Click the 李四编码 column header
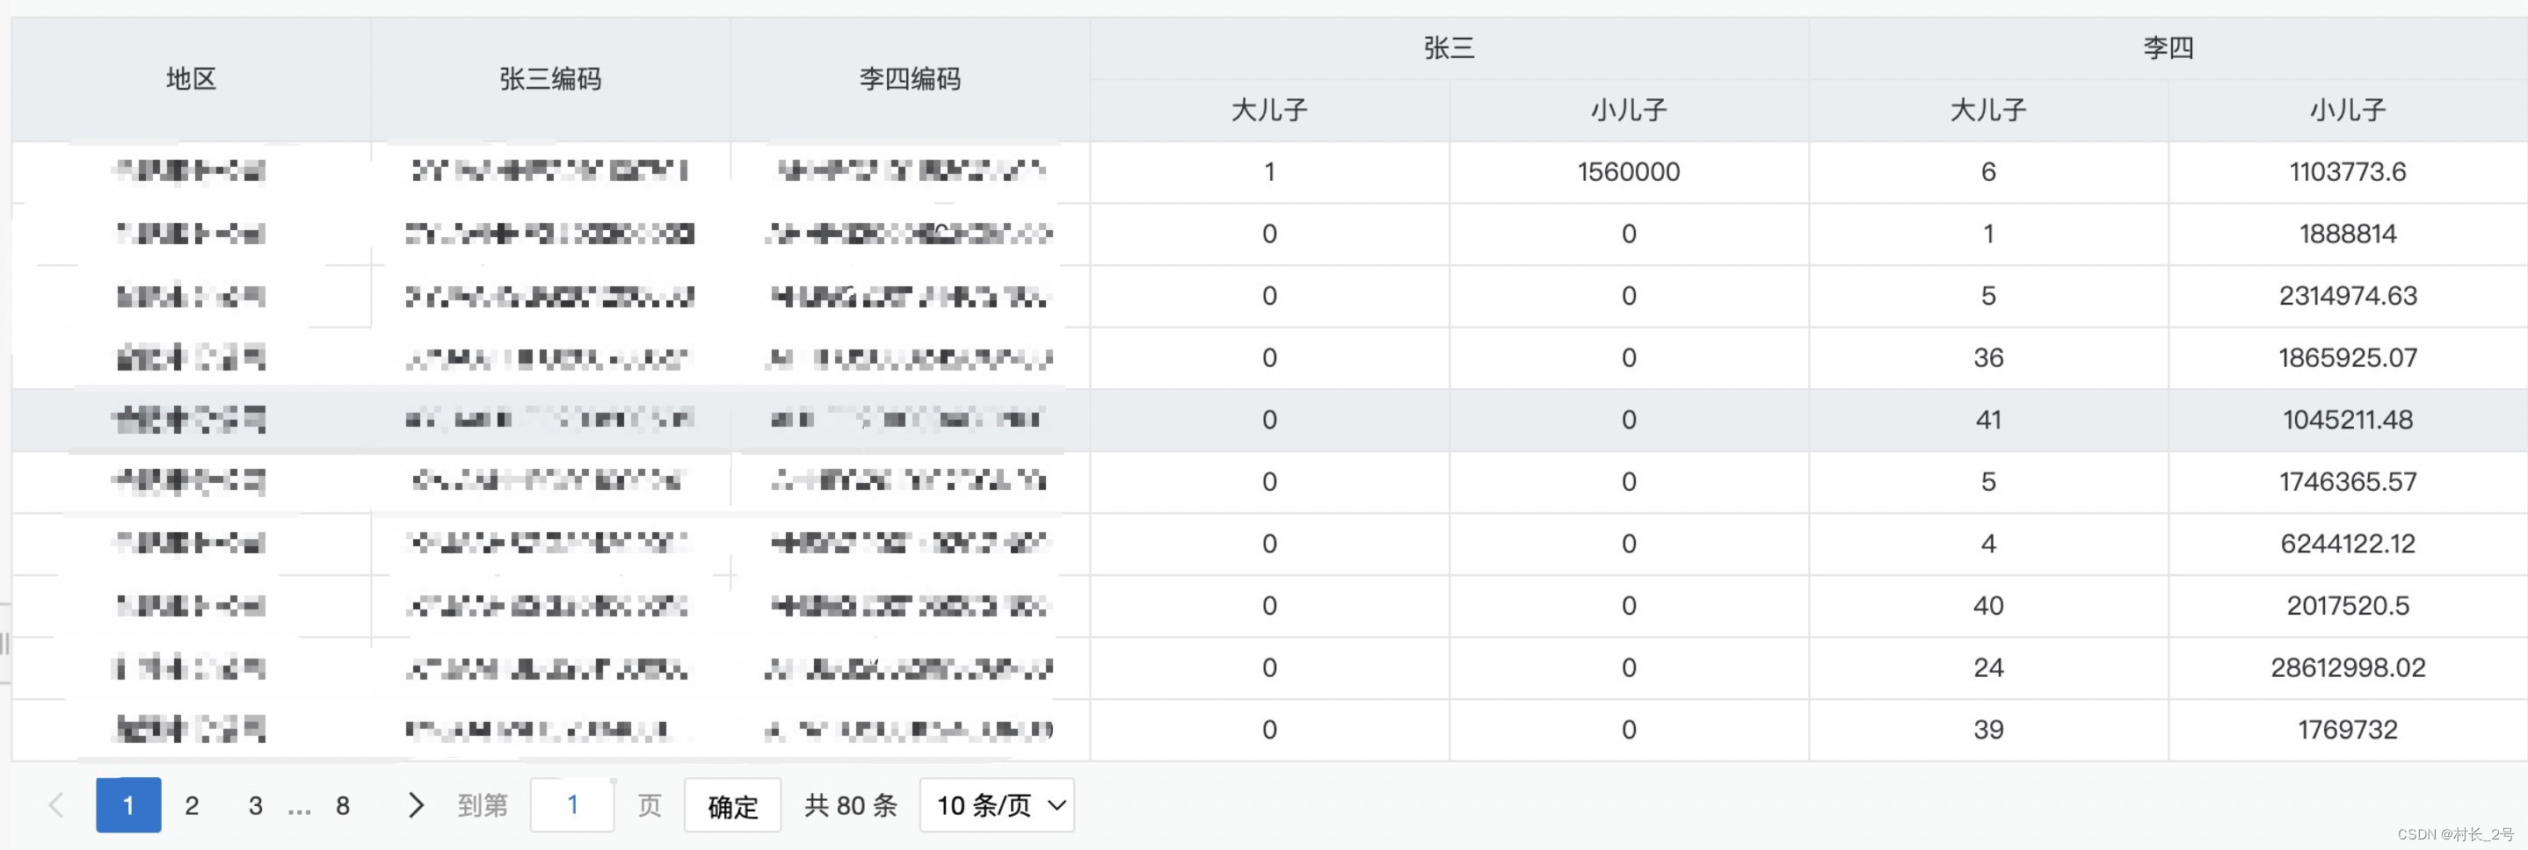 [908, 78]
